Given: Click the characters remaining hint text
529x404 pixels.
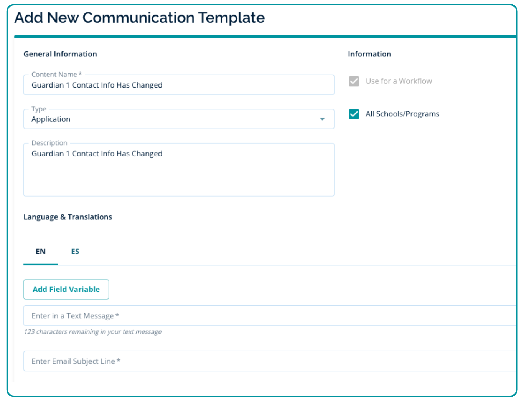Looking at the screenshot, I should [x=92, y=332].
